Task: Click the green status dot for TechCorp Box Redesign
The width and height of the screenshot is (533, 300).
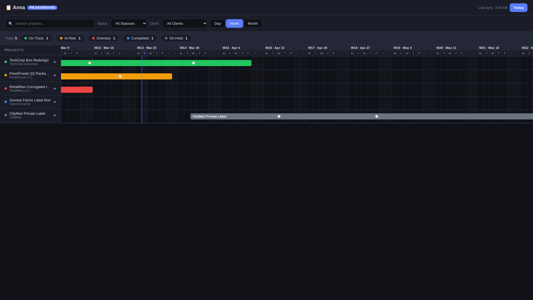Action: pos(6,62)
